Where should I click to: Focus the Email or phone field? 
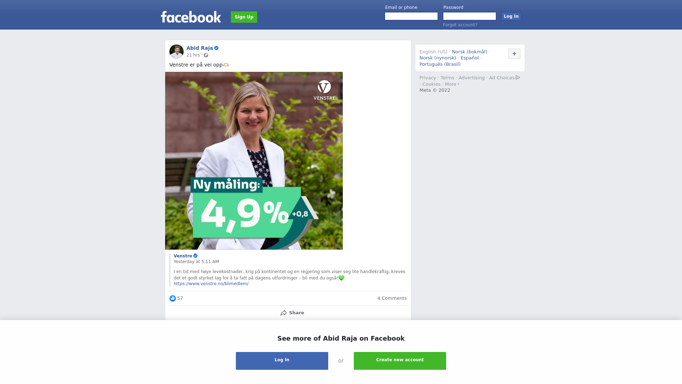[411, 16]
